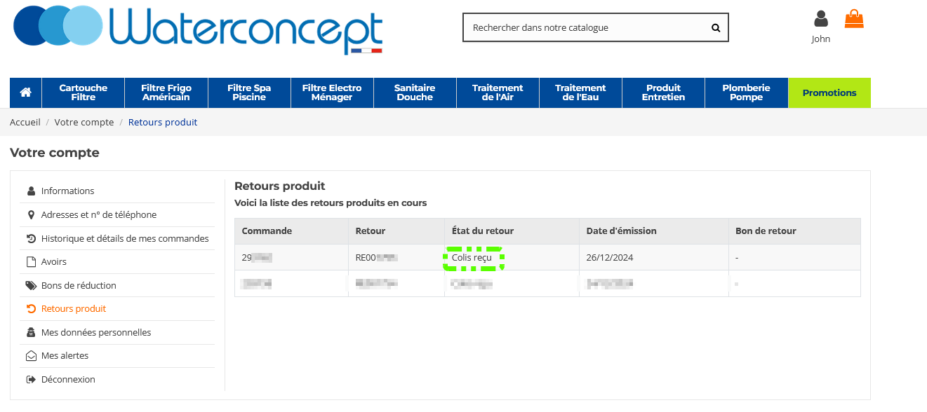Image resolution: width=927 pixels, height=412 pixels.
Task: Open the orange shopping cart icon
Action: [x=854, y=19]
